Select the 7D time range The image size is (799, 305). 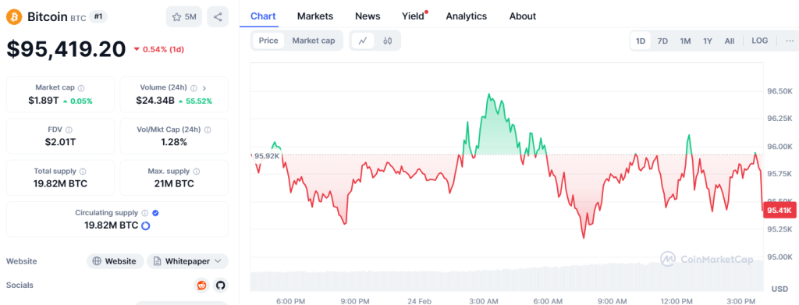pyautogui.click(x=662, y=41)
